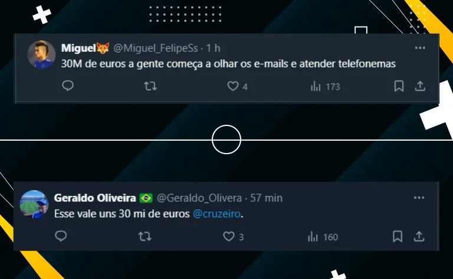Reply to Miguel's tweet

tap(68, 86)
